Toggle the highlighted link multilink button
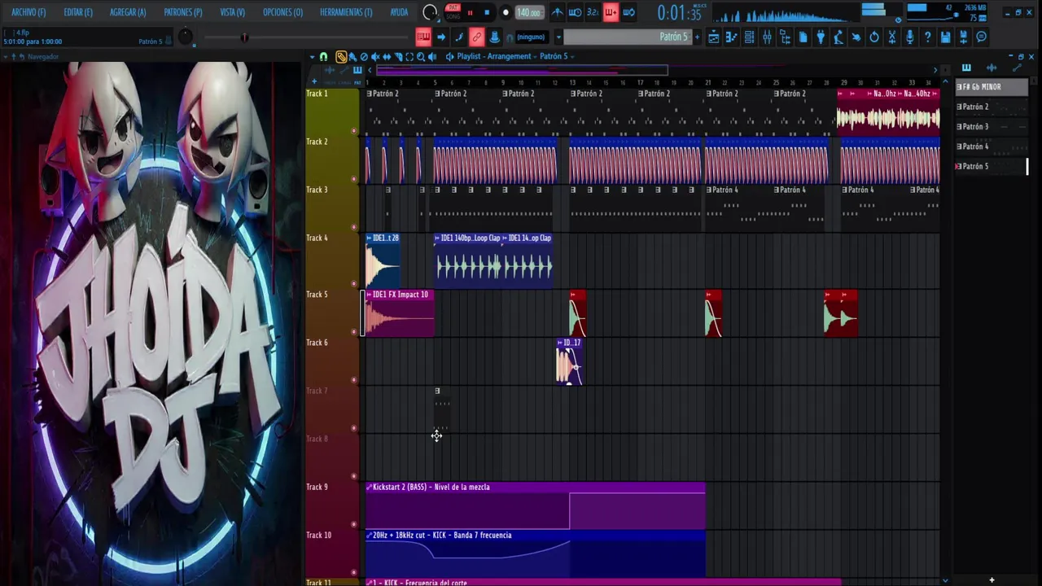1042x586 pixels. click(x=477, y=37)
